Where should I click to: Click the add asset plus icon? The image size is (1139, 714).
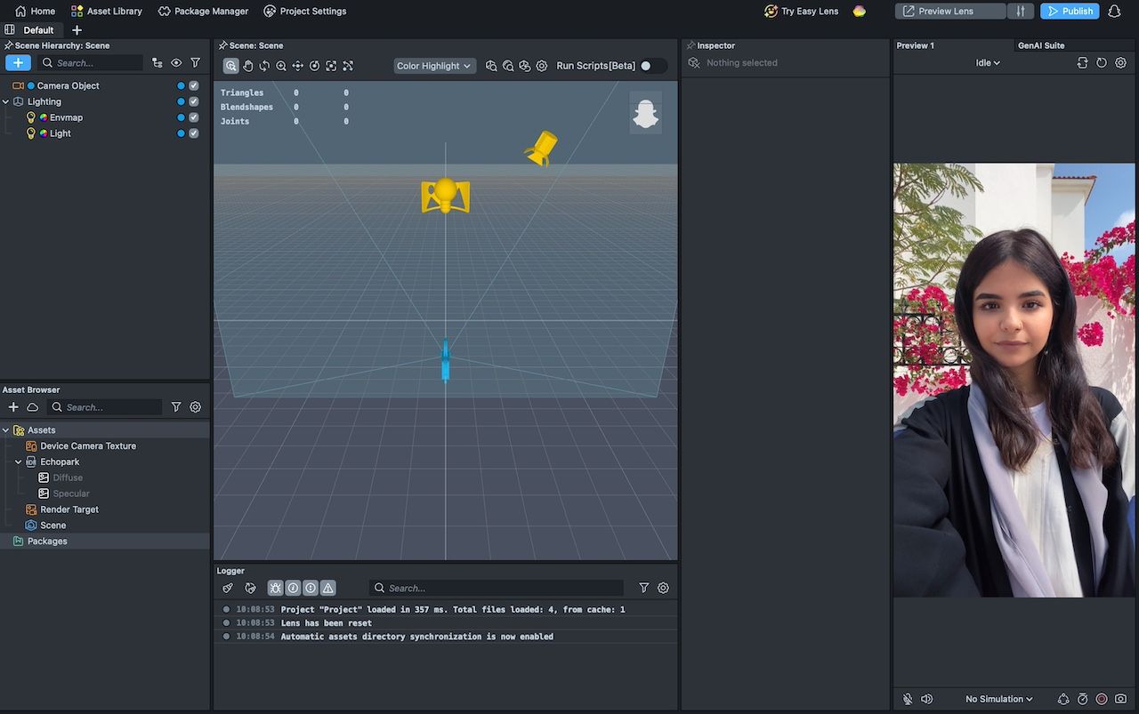(x=13, y=407)
